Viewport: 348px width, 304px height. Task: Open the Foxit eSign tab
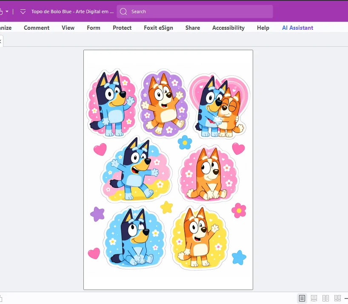pos(158,28)
